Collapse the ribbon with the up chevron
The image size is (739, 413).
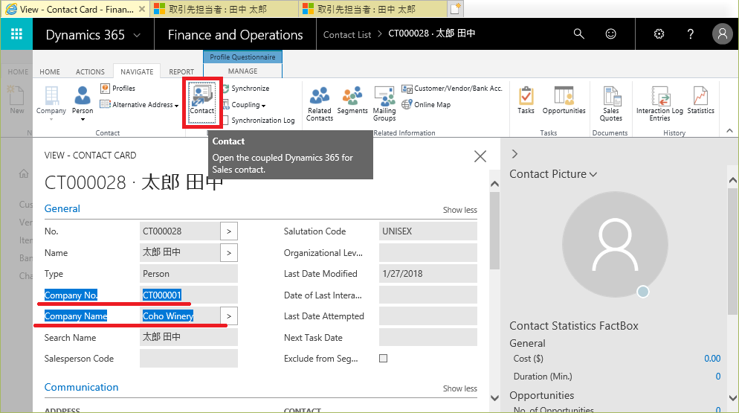pos(729,131)
